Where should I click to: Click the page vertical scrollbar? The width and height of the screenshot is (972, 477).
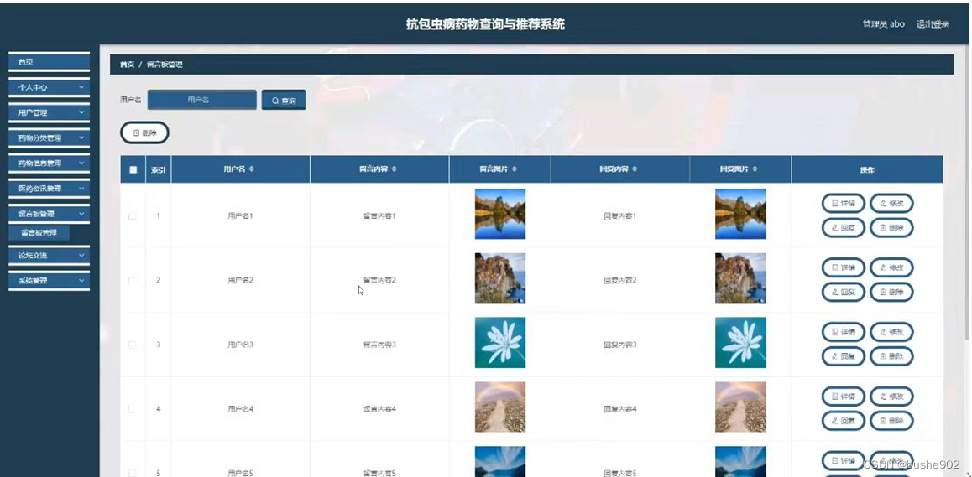(968, 192)
